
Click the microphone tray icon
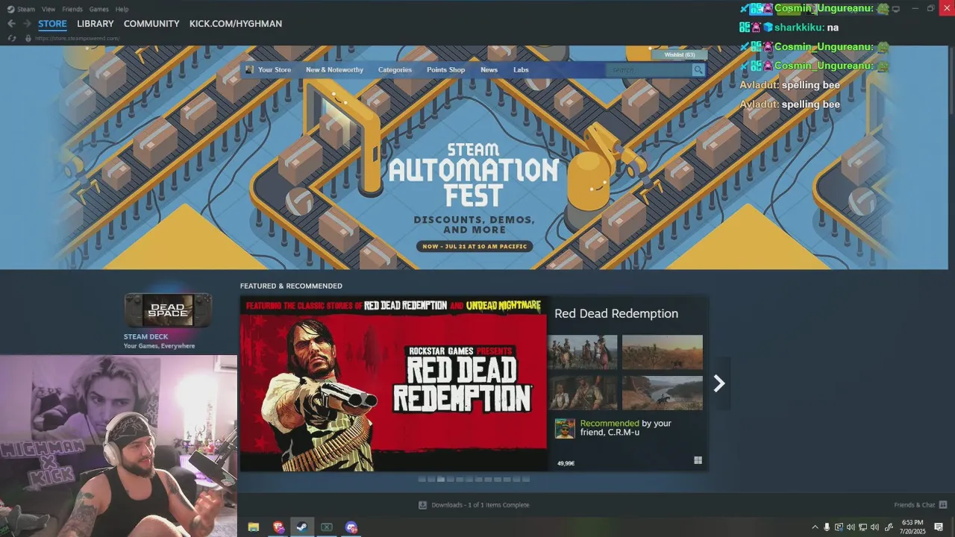(827, 527)
